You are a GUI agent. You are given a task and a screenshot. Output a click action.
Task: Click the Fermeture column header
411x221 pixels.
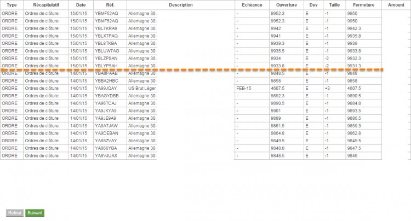tap(363, 5)
